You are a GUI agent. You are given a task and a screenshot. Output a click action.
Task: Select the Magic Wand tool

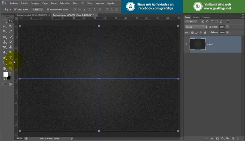tap(11, 26)
